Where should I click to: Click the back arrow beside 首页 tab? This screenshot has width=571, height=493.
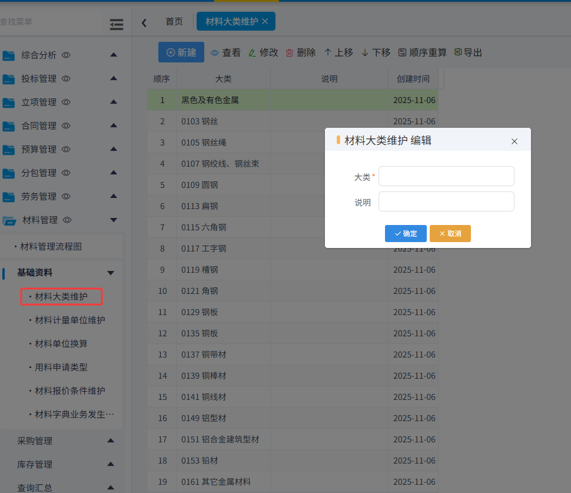(x=144, y=23)
